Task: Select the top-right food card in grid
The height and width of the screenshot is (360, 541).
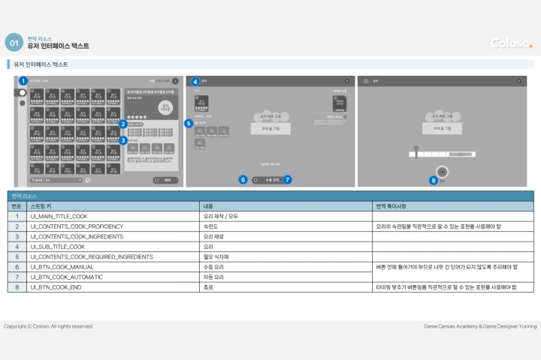Action: tap(113, 97)
